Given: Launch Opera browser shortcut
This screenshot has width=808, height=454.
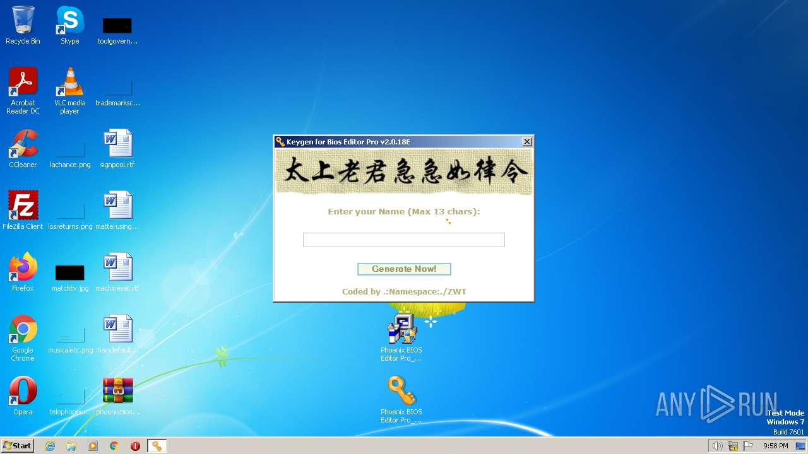Looking at the screenshot, I should 23,396.
